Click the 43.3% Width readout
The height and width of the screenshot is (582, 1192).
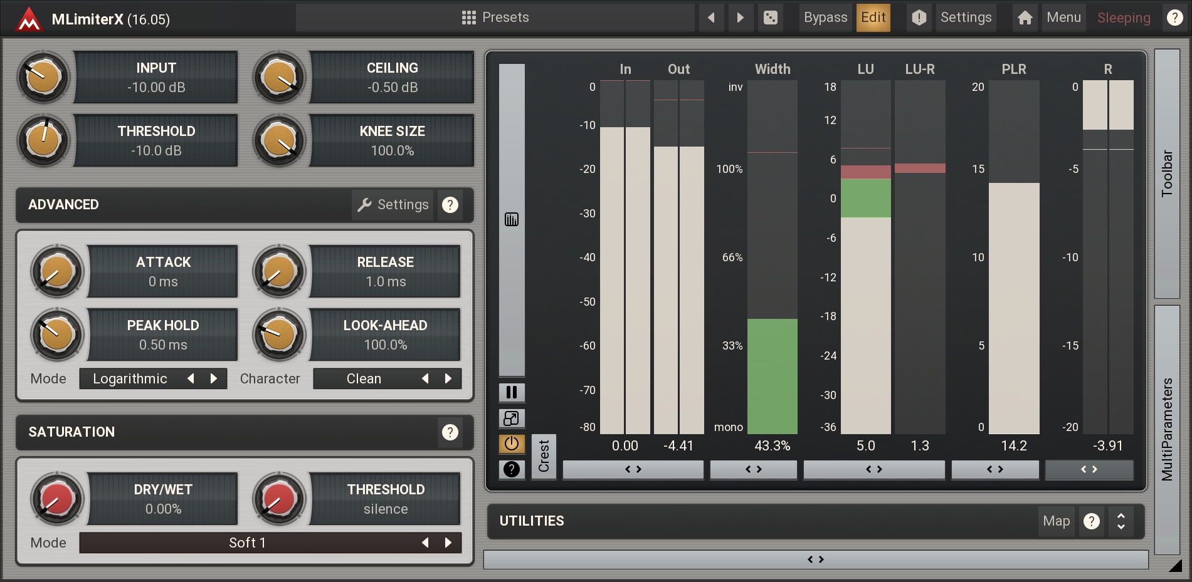click(773, 446)
